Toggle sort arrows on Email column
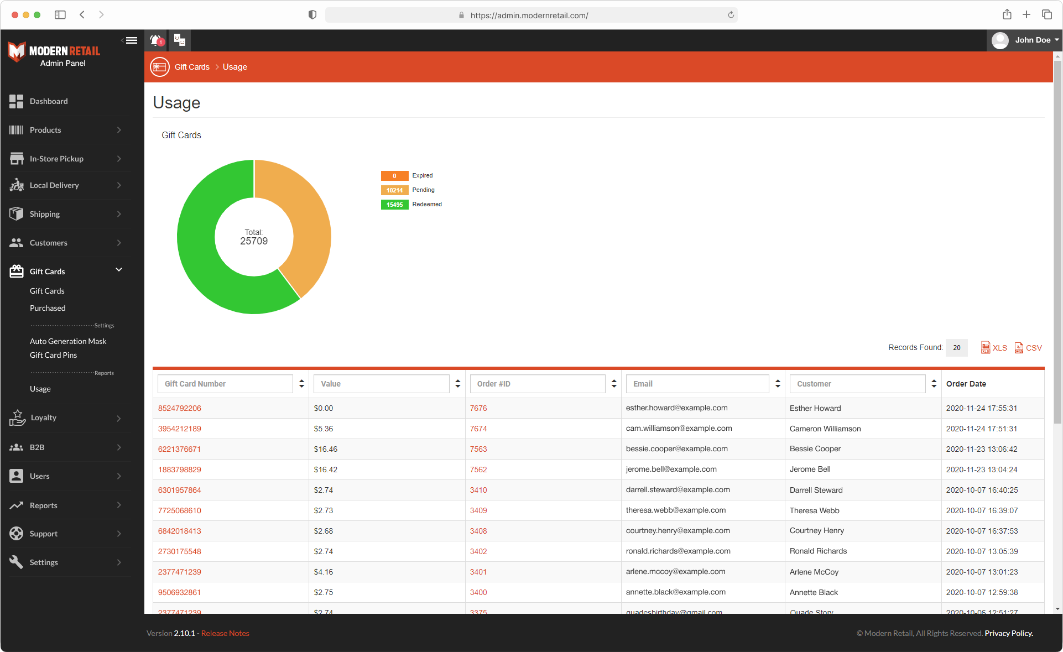Screen dimensions: 1063x652 (778, 384)
